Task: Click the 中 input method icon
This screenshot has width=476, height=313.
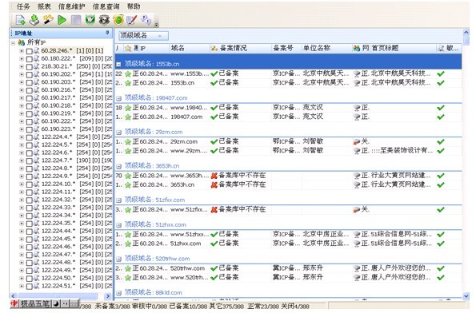Action: point(14,303)
